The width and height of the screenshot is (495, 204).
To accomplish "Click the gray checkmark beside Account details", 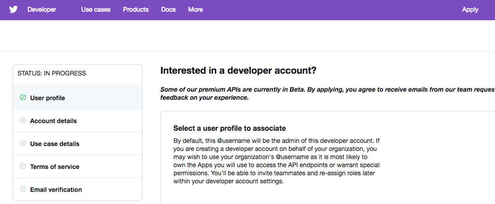I will [23, 120].
